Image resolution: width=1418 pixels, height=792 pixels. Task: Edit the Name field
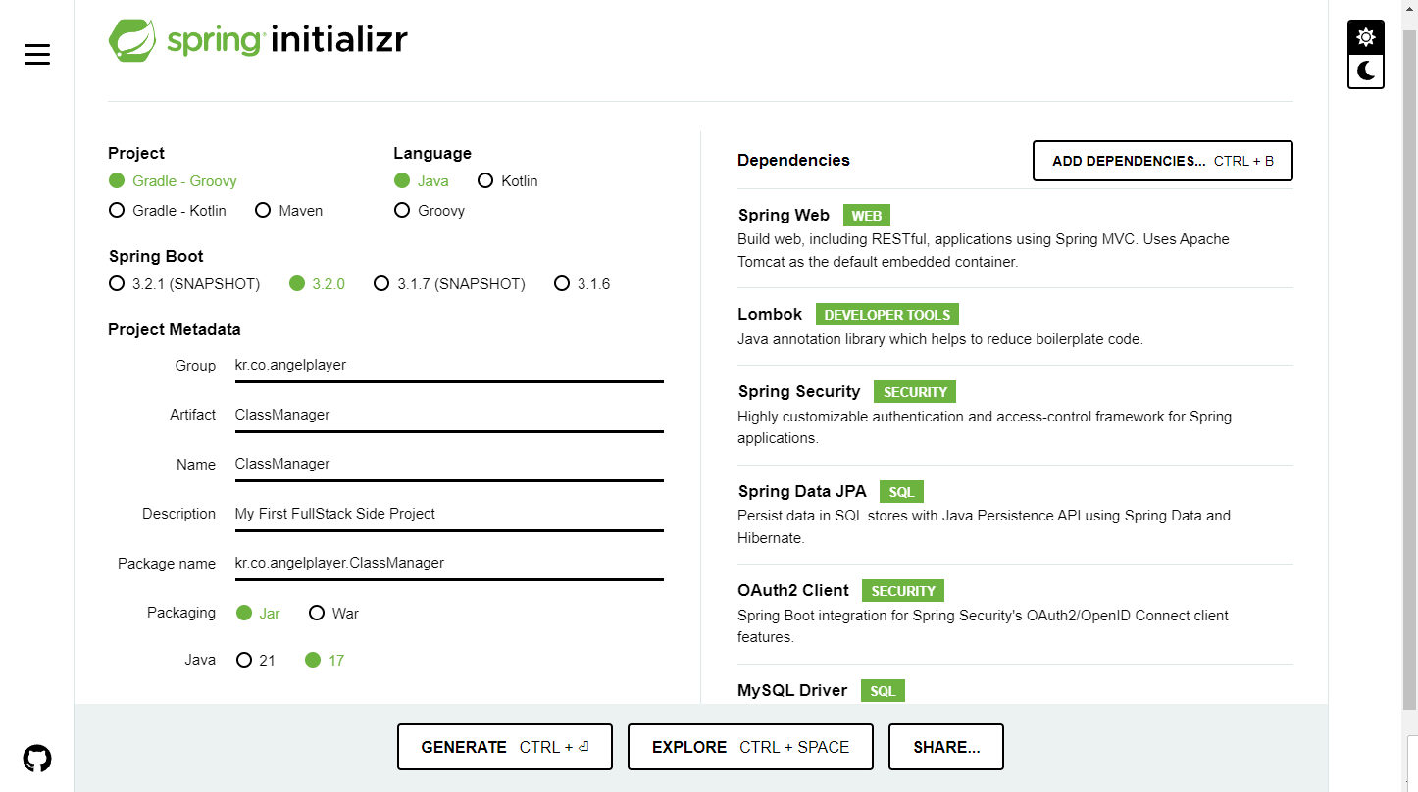pos(449,465)
